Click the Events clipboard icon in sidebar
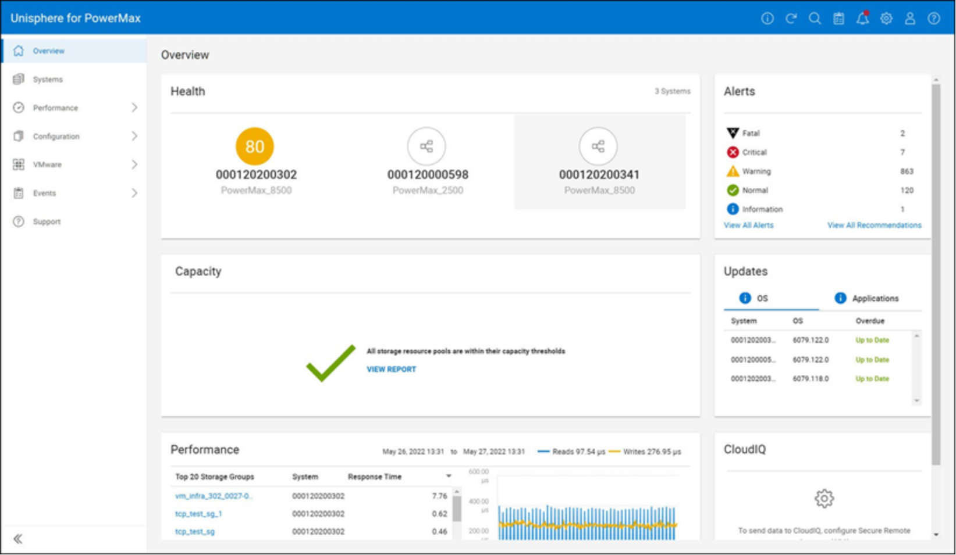The height and width of the screenshot is (555, 956). click(19, 193)
